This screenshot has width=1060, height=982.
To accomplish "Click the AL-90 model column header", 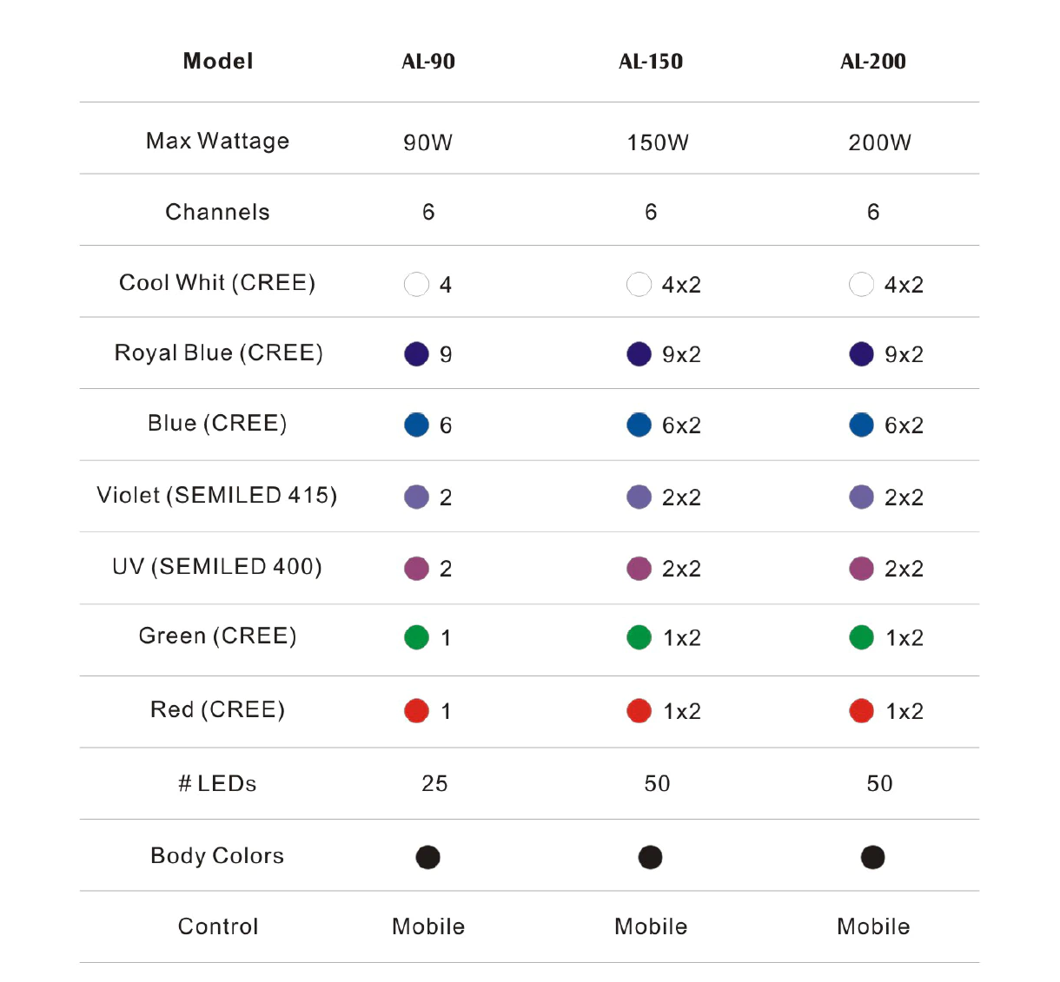I will pos(428,62).
